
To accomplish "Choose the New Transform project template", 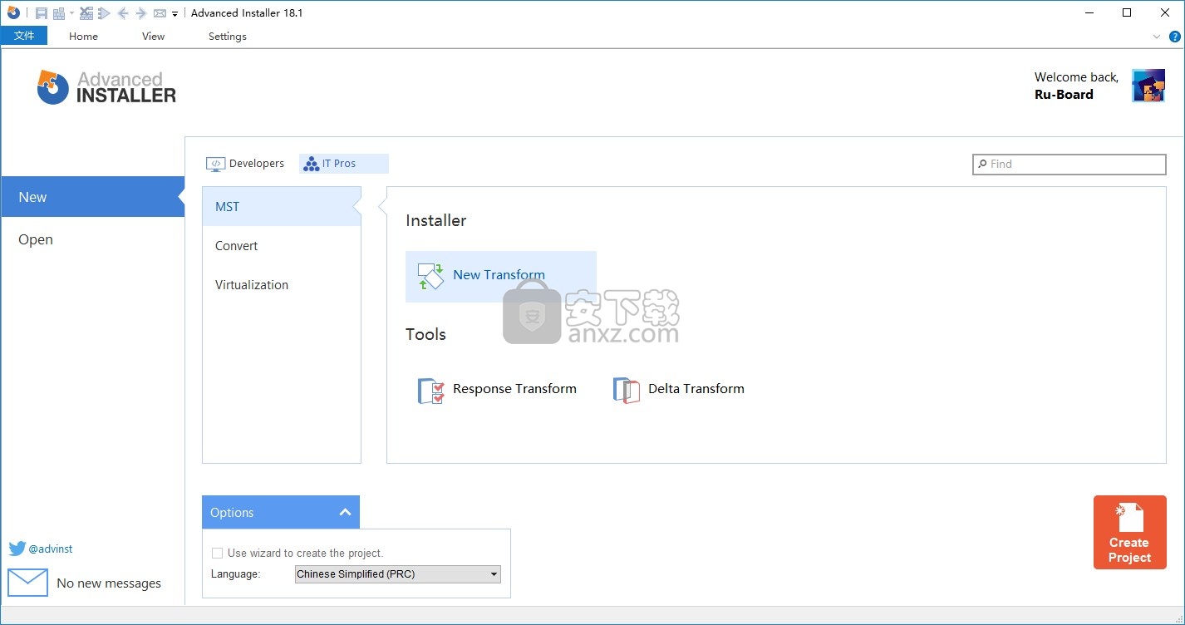I will click(501, 276).
